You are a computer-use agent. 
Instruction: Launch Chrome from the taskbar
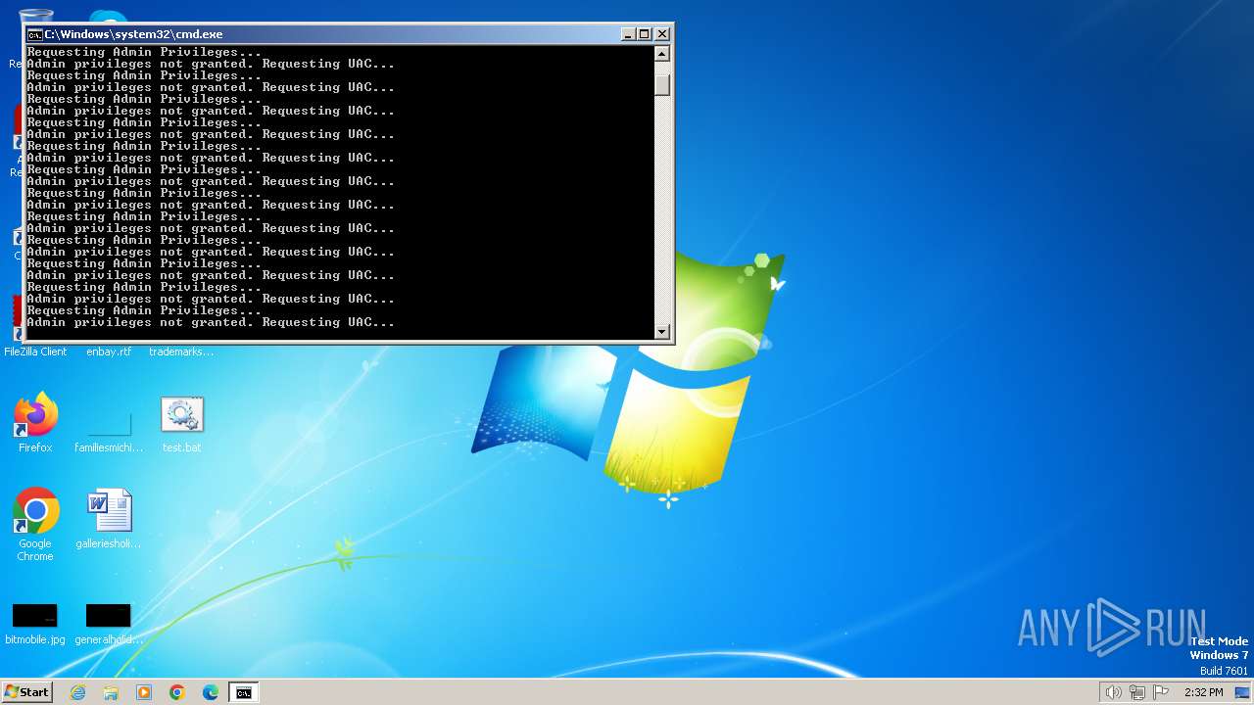tap(177, 692)
